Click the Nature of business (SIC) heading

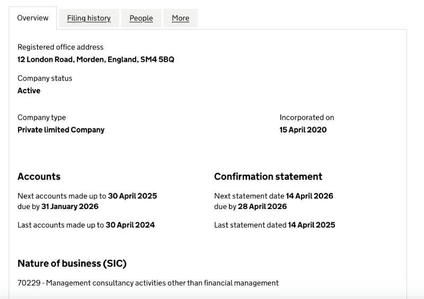point(72,263)
